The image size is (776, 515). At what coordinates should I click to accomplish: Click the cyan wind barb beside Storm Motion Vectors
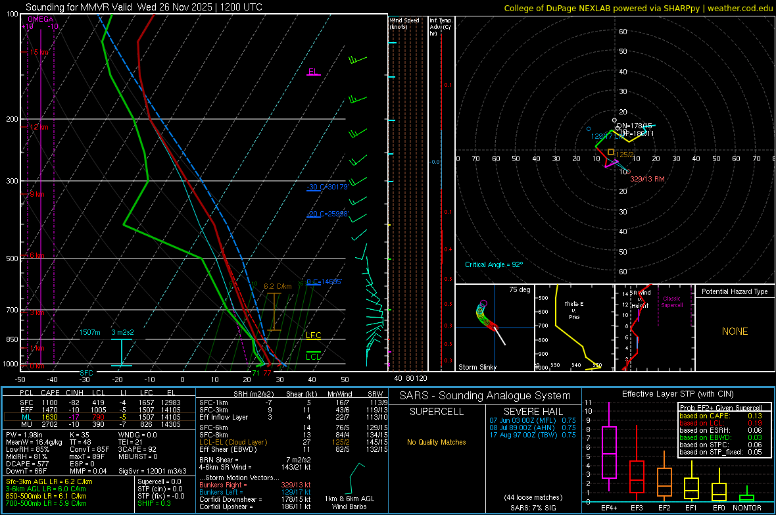tap(356, 478)
